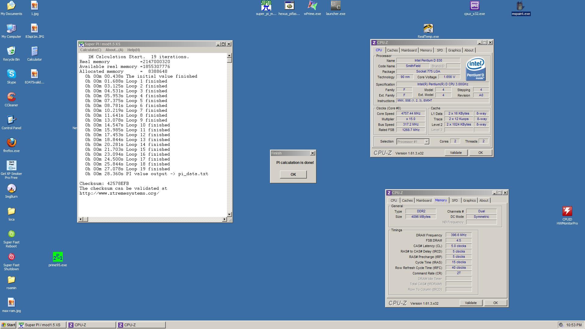Open the 1.jpg desktop file
Image resolution: width=585 pixels, height=329 pixels.
[x=35, y=8]
